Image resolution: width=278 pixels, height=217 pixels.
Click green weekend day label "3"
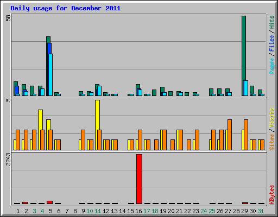(x=34, y=211)
